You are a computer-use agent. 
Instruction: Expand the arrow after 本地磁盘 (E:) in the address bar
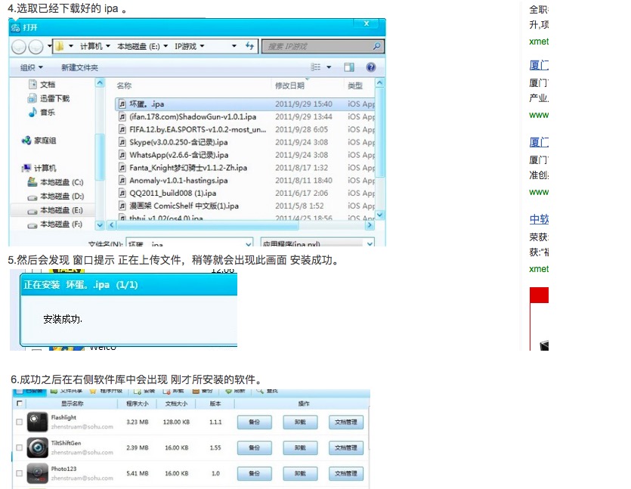tap(165, 46)
